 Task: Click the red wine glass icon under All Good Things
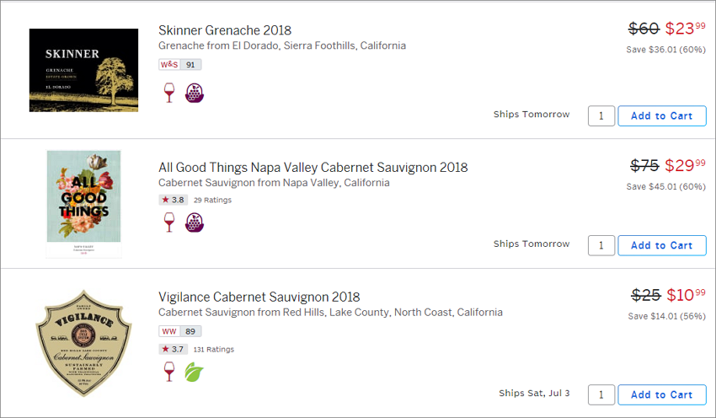pyautogui.click(x=169, y=222)
